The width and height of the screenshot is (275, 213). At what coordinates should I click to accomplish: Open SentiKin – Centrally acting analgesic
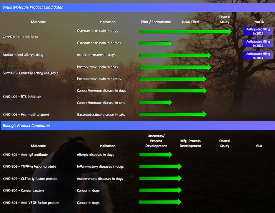pos(30,73)
